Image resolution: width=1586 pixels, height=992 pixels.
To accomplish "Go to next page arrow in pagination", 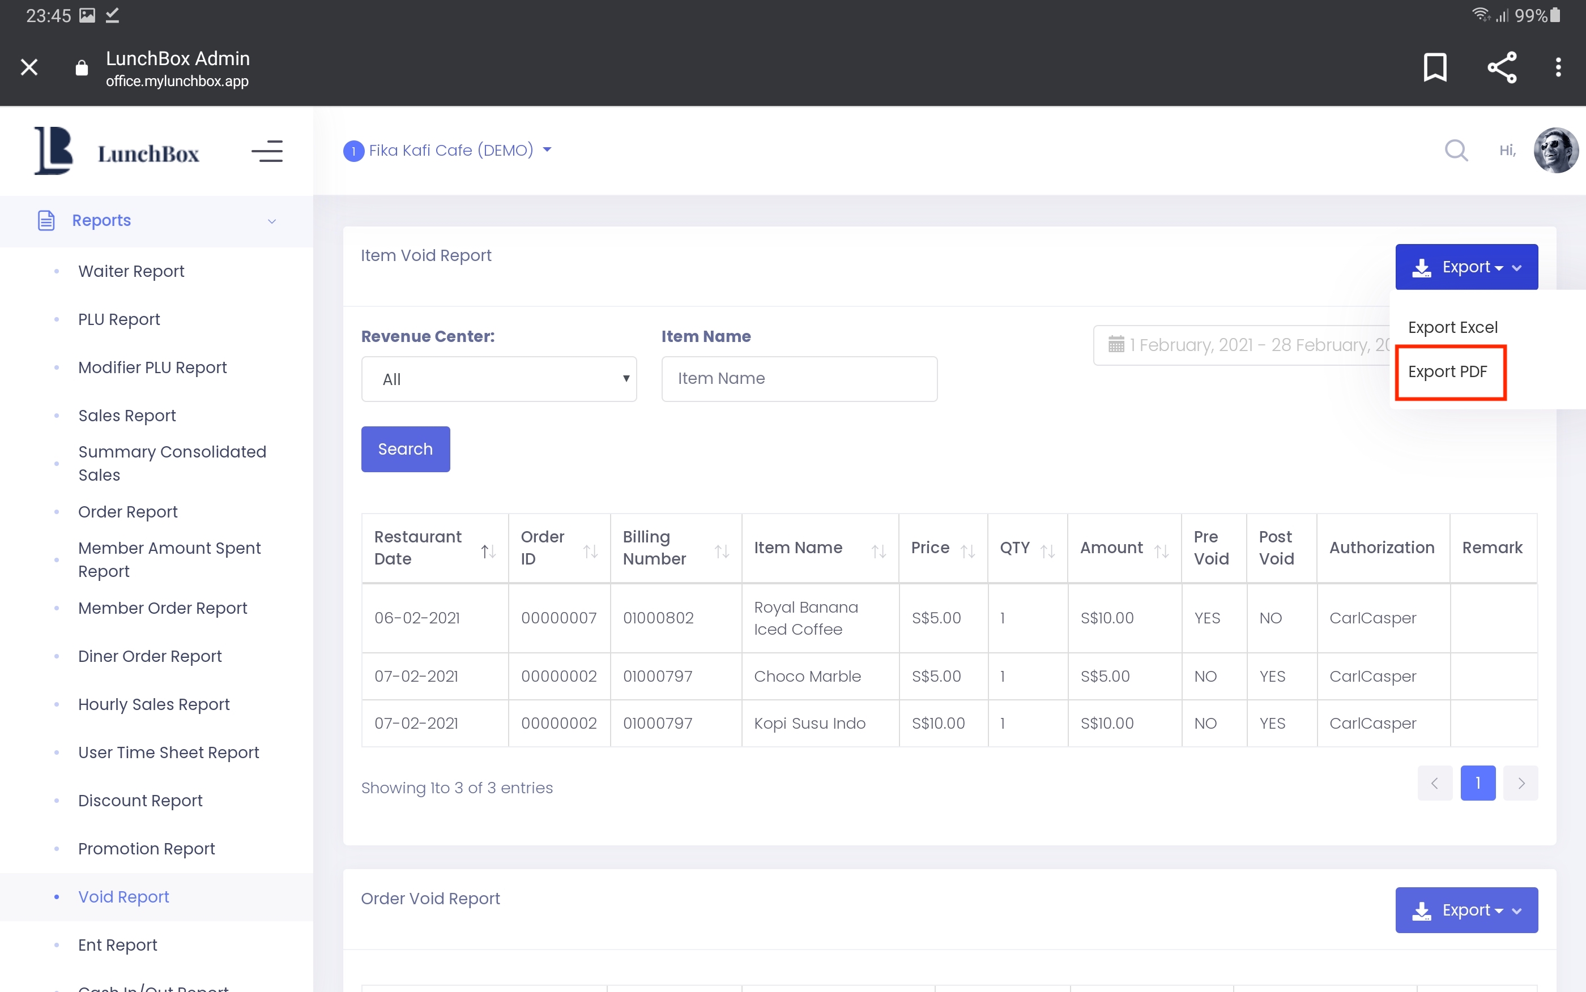I will click(x=1520, y=783).
